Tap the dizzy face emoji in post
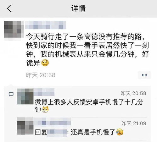The image size is (157, 142). 45,63
